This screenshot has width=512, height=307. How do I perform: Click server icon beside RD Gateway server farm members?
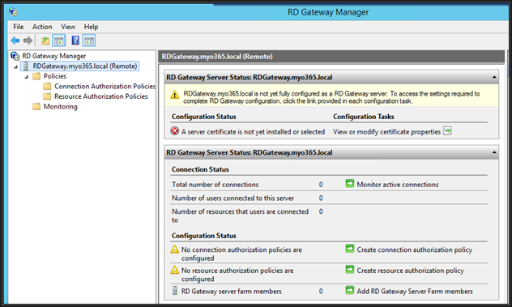click(x=175, y=291)
